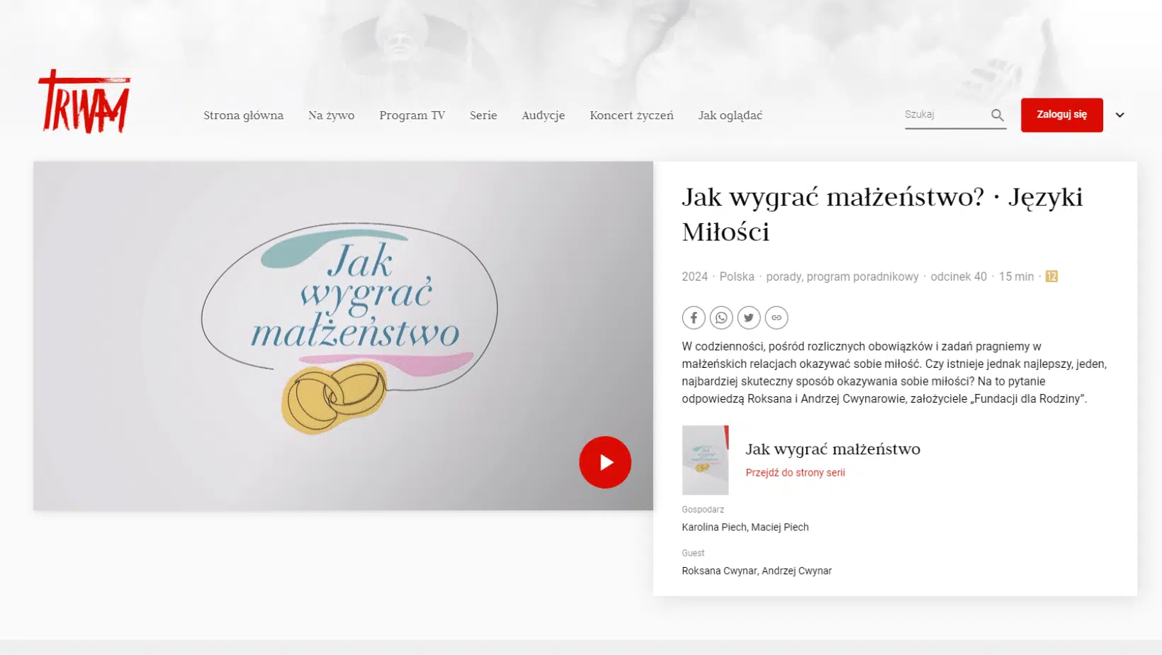This screenshot has height=655, width=1162.
Task: Navigate to Audycje section
Action: (x=543, y=116)
